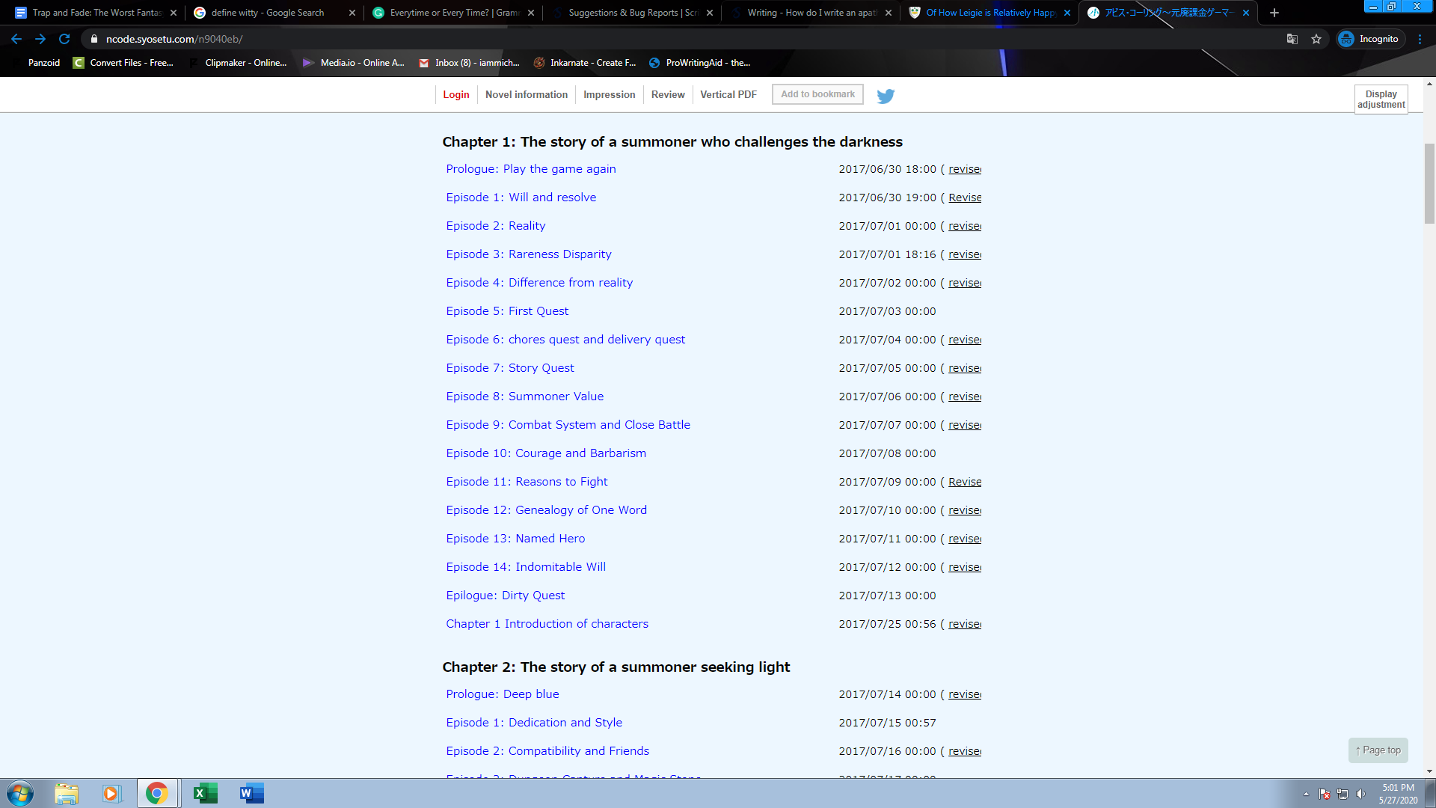
Task: Click the page vertical scrollbar thumb
Action: click(1429, 183)
